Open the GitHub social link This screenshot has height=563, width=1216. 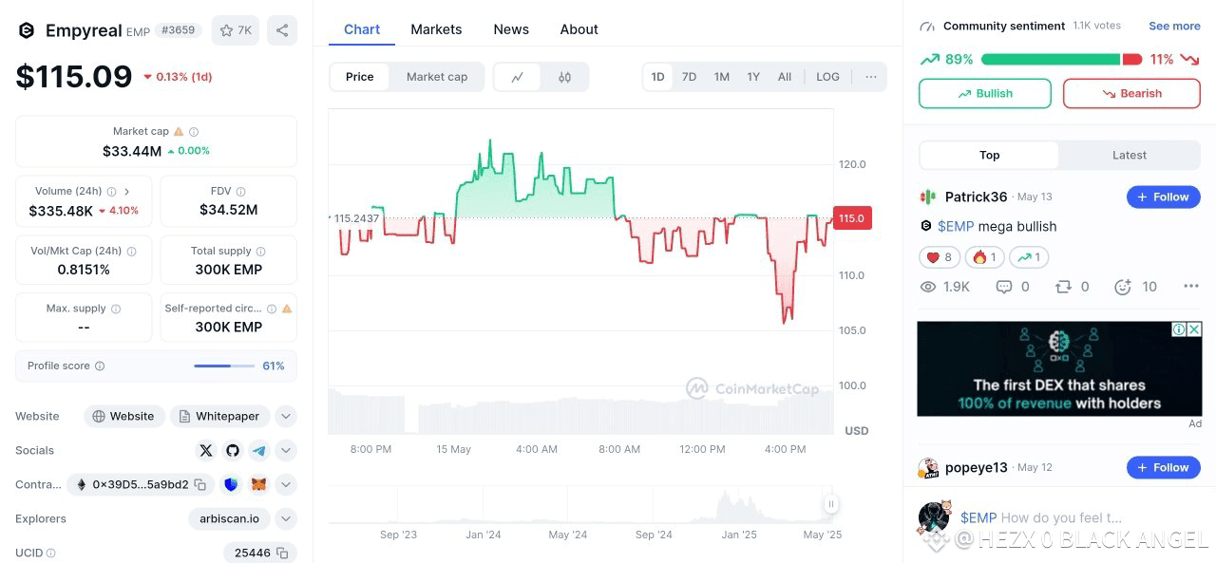coord(233,451)
